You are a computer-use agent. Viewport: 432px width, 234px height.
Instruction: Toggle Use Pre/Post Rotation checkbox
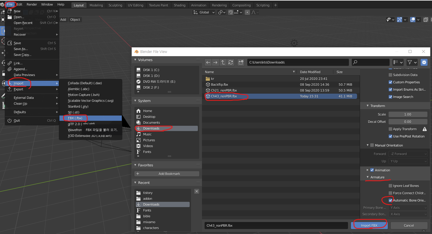(x=390, y=136)
